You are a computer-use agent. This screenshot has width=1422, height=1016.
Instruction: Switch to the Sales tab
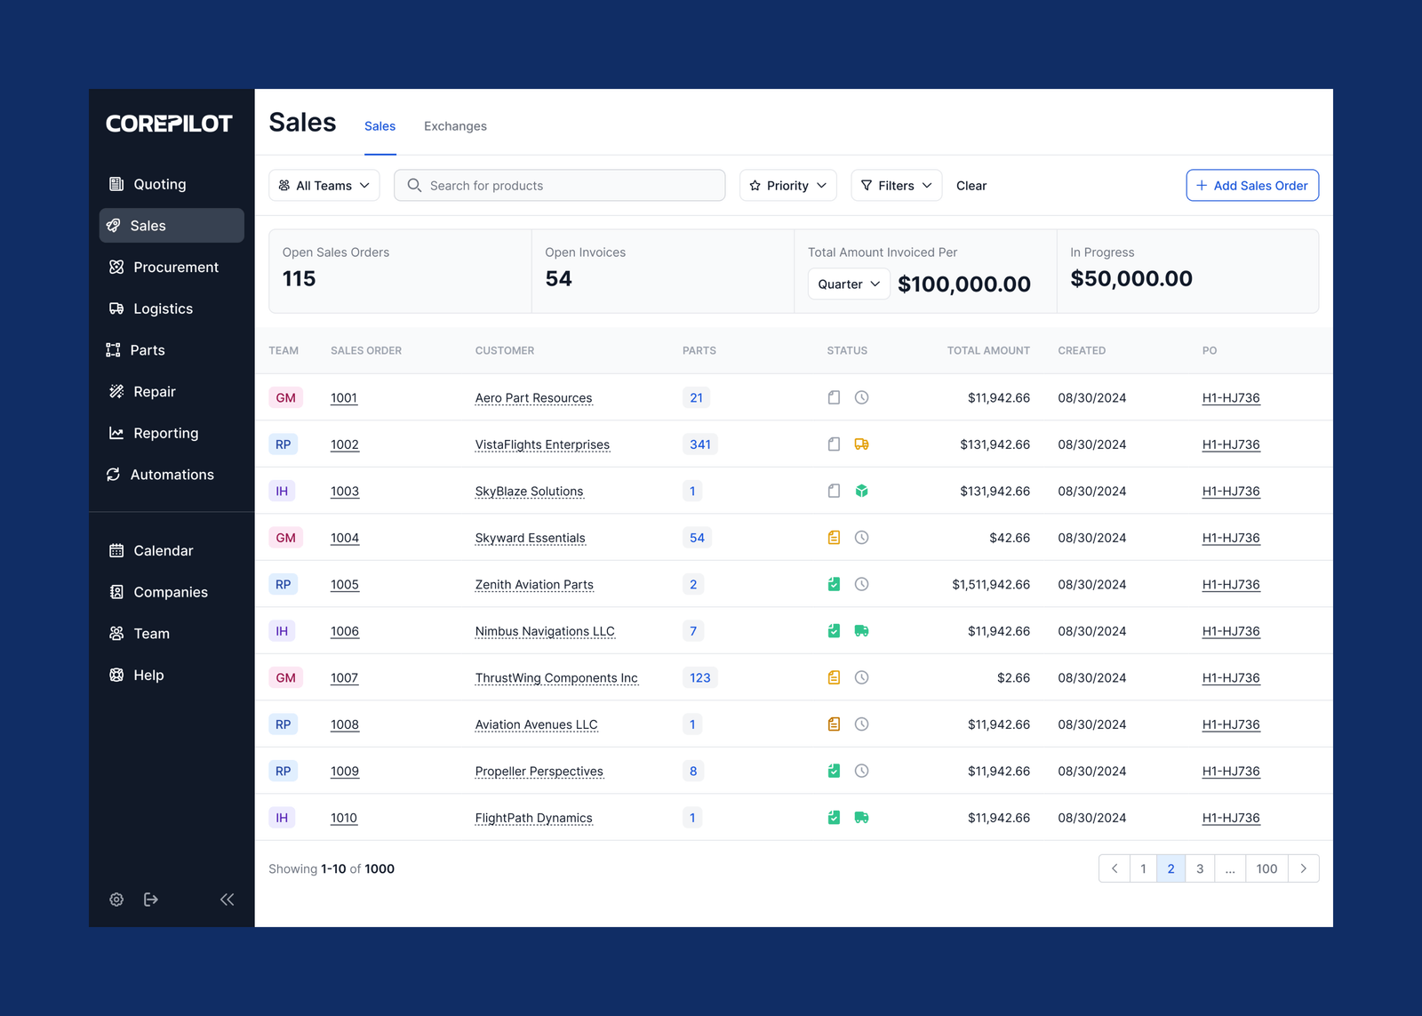click(x=379, y=126)
